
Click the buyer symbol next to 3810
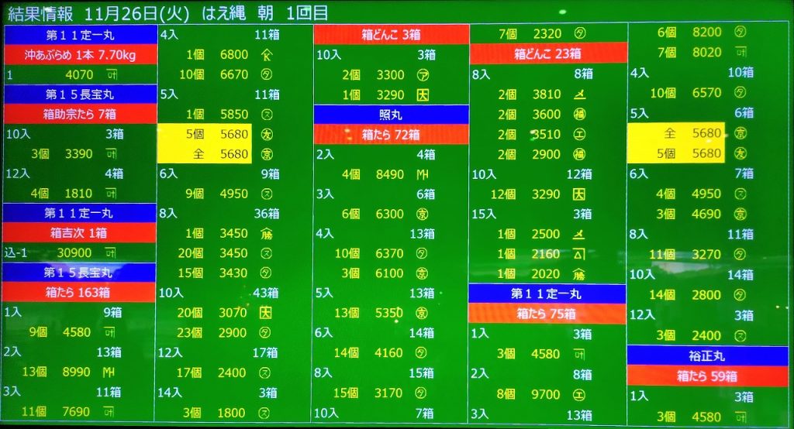coord(579,94)
